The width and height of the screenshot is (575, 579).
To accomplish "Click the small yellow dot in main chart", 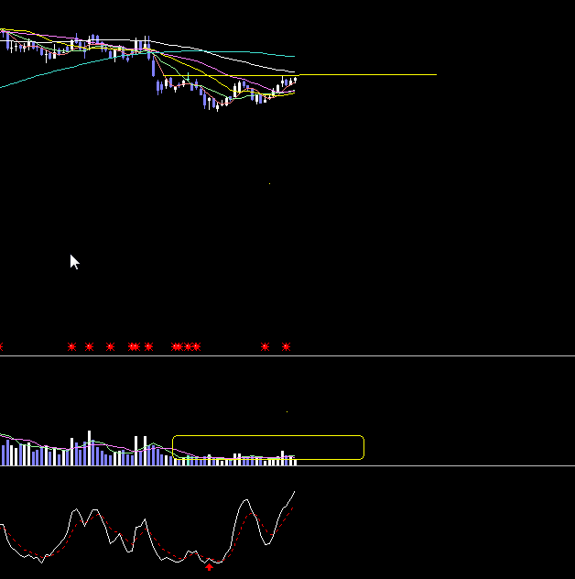I will (x=269, y=183).
